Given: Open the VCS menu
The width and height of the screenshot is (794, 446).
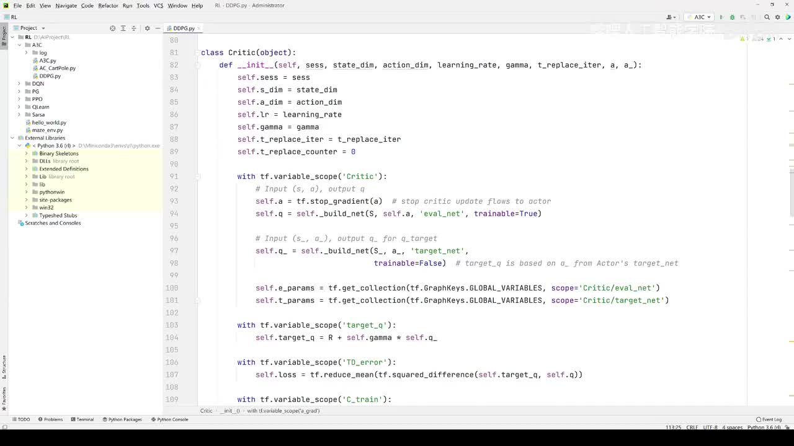Looking at the screenshot, I should 158,6.
